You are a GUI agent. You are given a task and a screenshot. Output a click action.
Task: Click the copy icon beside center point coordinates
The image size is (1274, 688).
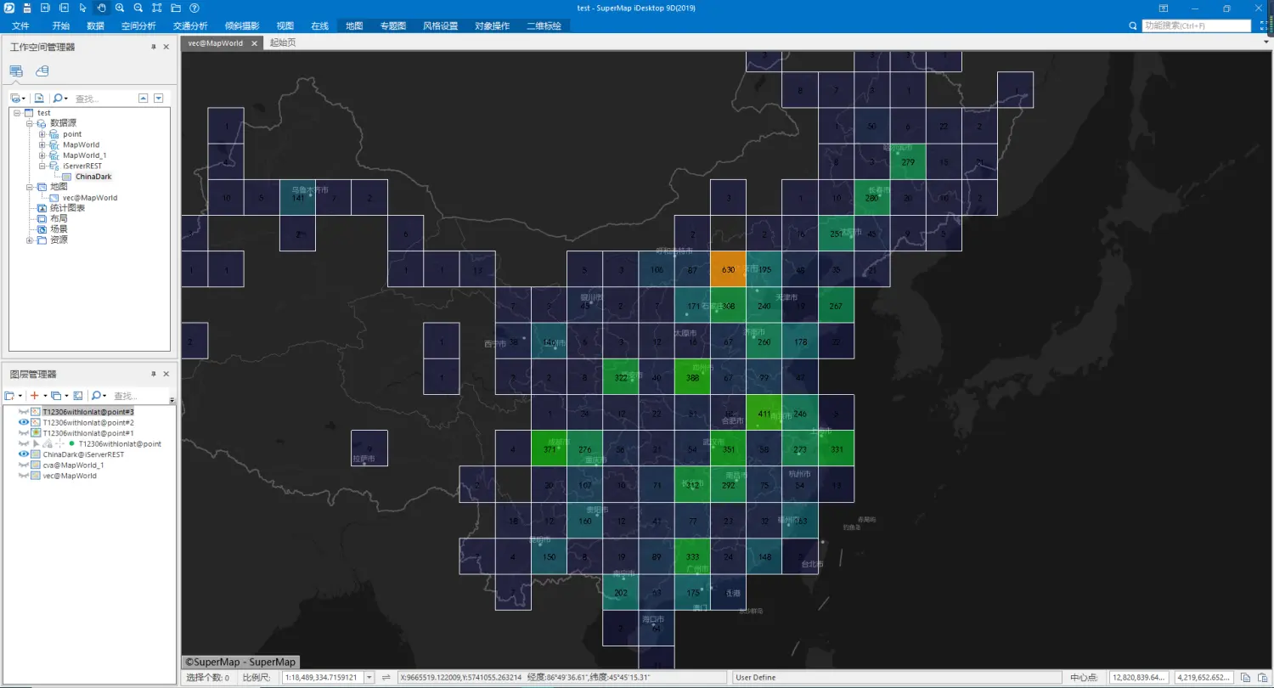(x=1245, y=677)
